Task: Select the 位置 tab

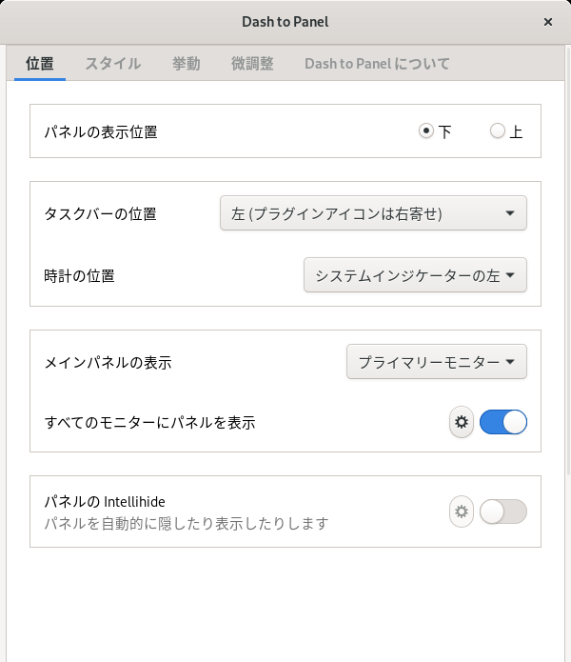Action: click(40, 63)
